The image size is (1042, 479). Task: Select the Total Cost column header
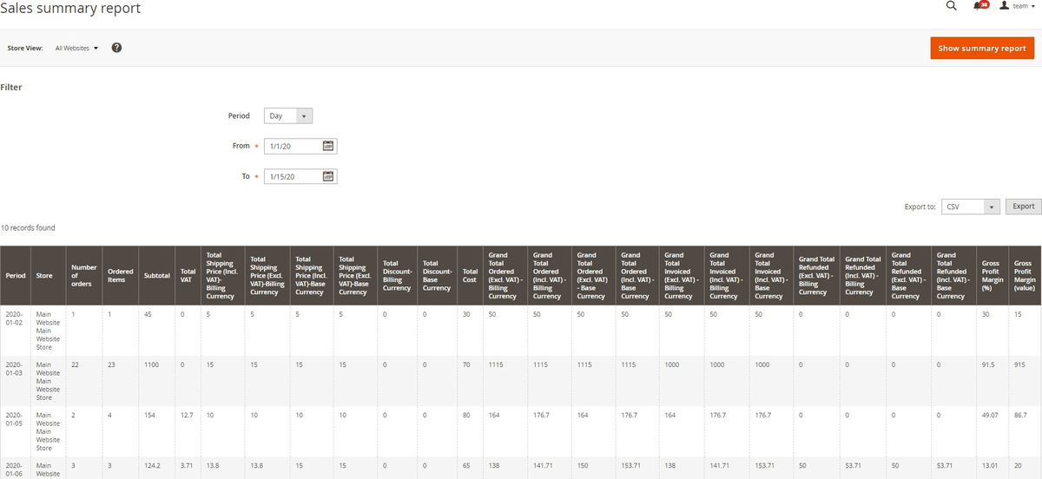coord(470,276)
